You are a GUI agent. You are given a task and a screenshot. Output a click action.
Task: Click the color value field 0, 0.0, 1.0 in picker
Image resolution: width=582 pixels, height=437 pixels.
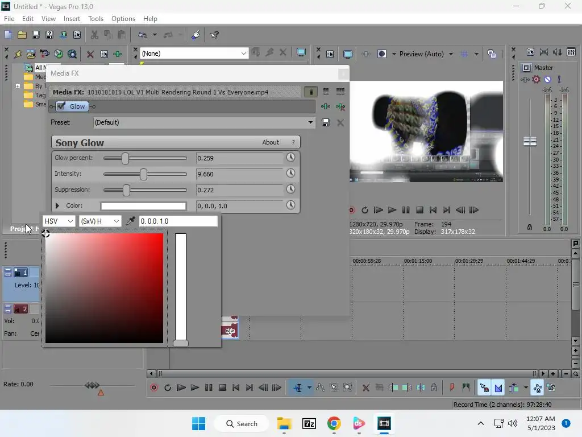coord(178,221)
